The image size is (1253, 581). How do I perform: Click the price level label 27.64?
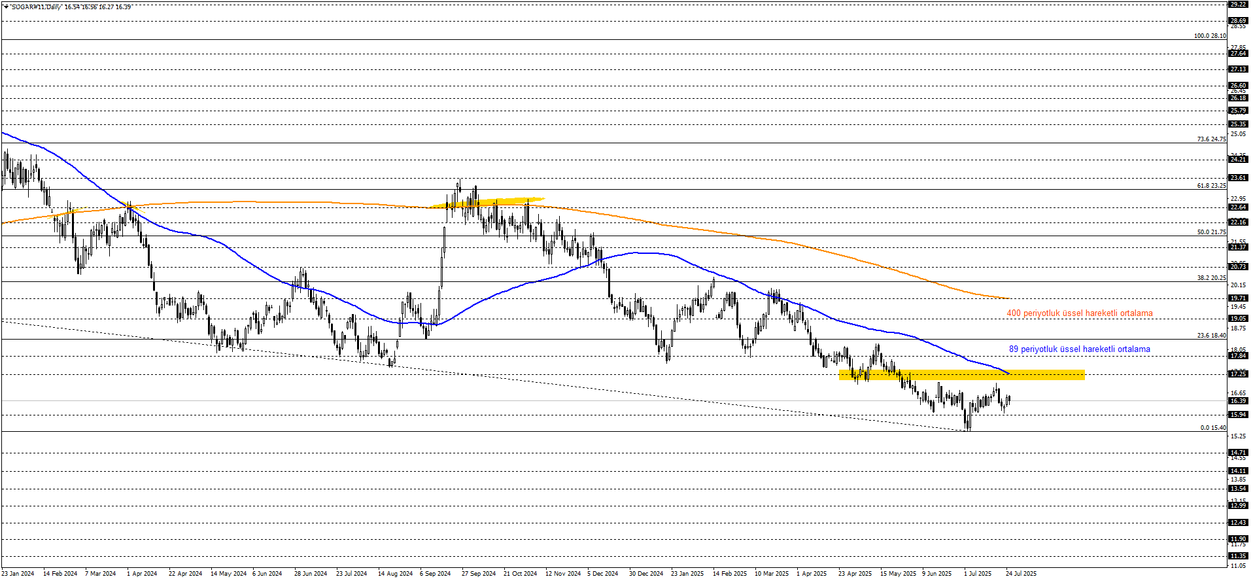1238,54
